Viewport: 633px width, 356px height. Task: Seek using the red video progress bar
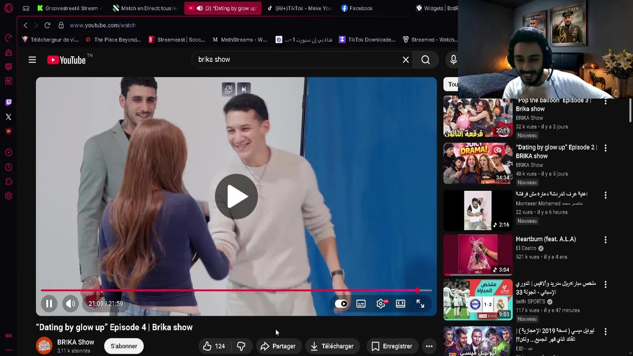[236, 290]
